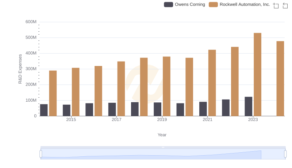Toggle the Rockwell Automation, Inc. legend series
Image resolution: width=292 pixels, height=168 pixels.
tap(239, 4)
